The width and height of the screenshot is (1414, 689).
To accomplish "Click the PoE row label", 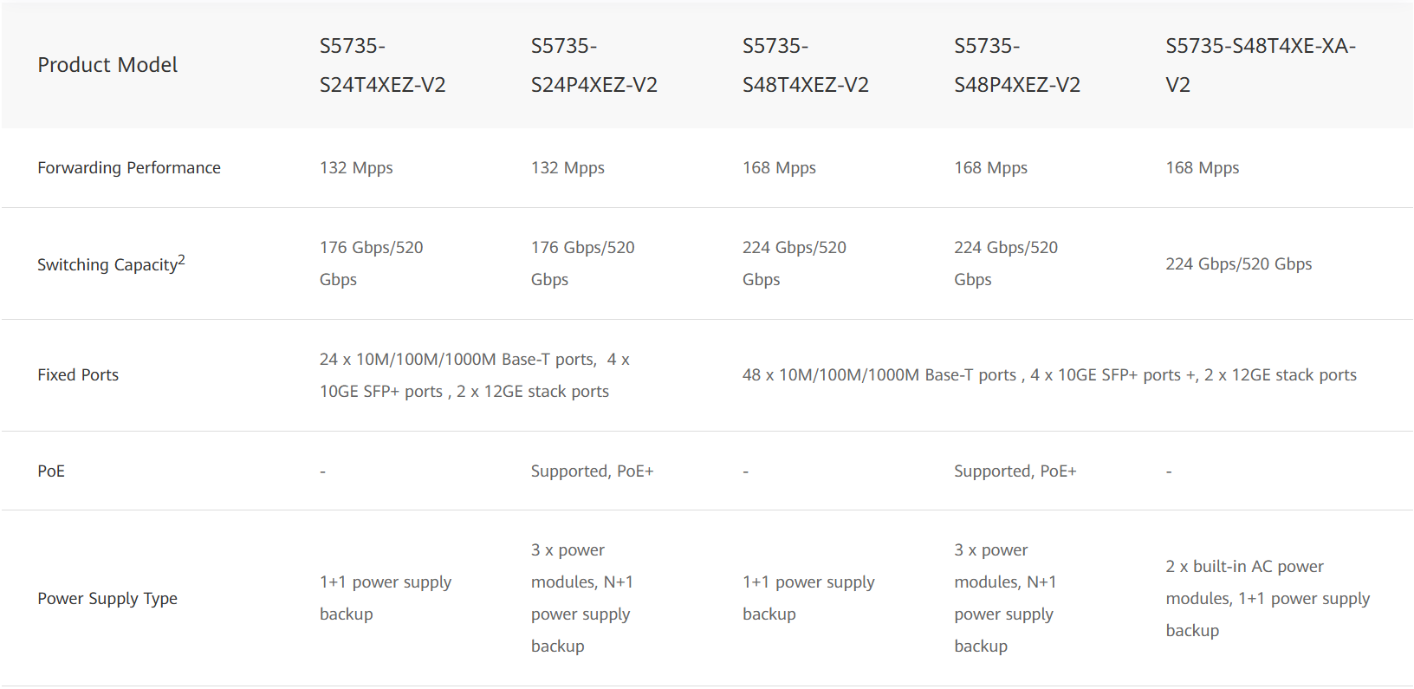I will (x=51, y=471).
